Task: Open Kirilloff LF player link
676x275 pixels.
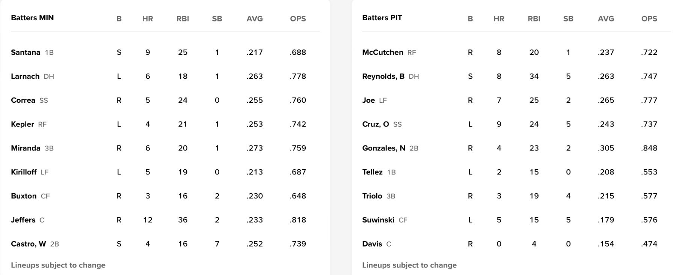Action: 24,172
